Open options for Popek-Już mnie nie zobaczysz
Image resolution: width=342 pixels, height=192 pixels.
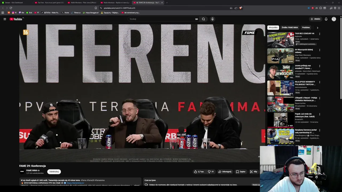(x=320, y=114)
